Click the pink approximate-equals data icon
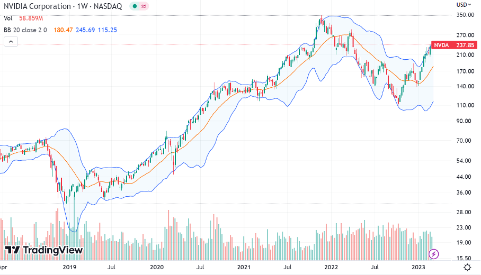Image resolution: width=481 pixels, height=275 pixels. 144,6
